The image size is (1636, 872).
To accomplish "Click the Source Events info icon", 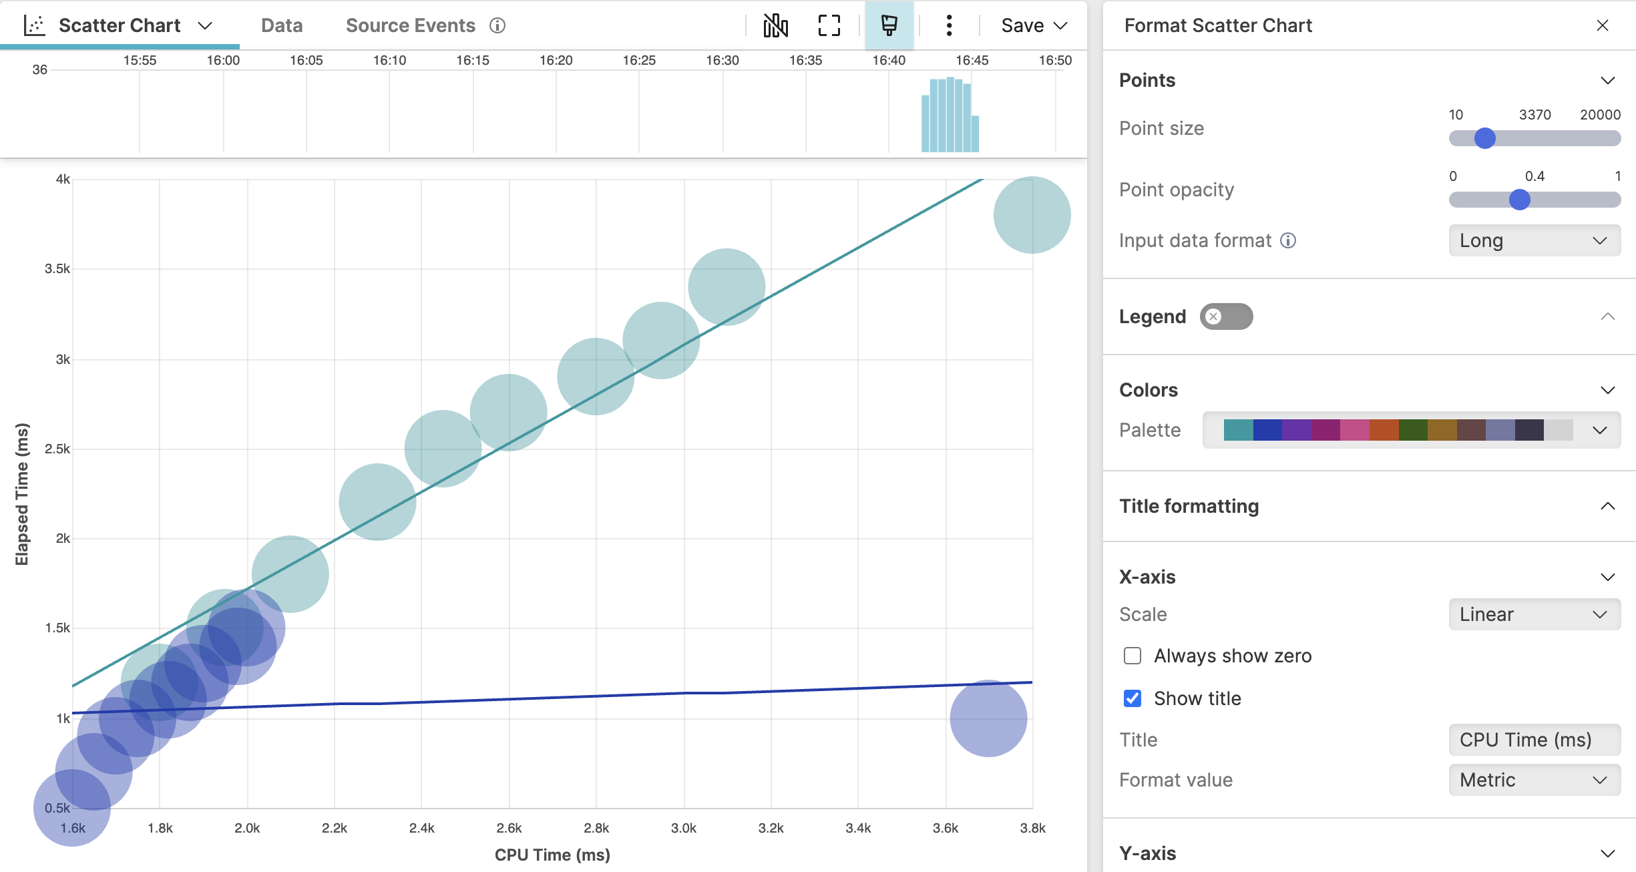I will click(497, 25).
